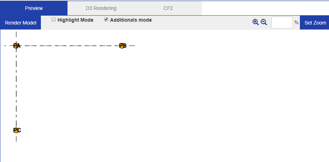329x162 pixels.
Task: Click the vertical dashed line between PA and PC
Action: (x=16, y=88)
